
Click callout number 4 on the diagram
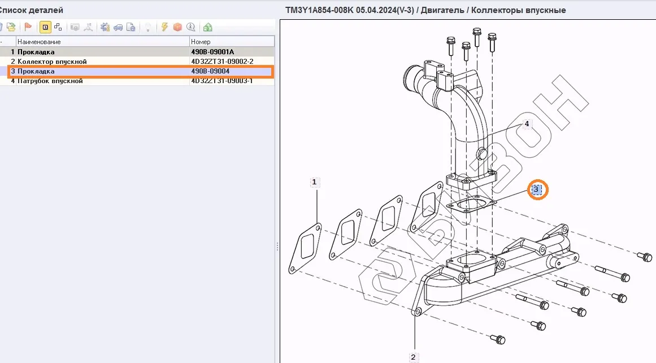[x=527, y=124]
